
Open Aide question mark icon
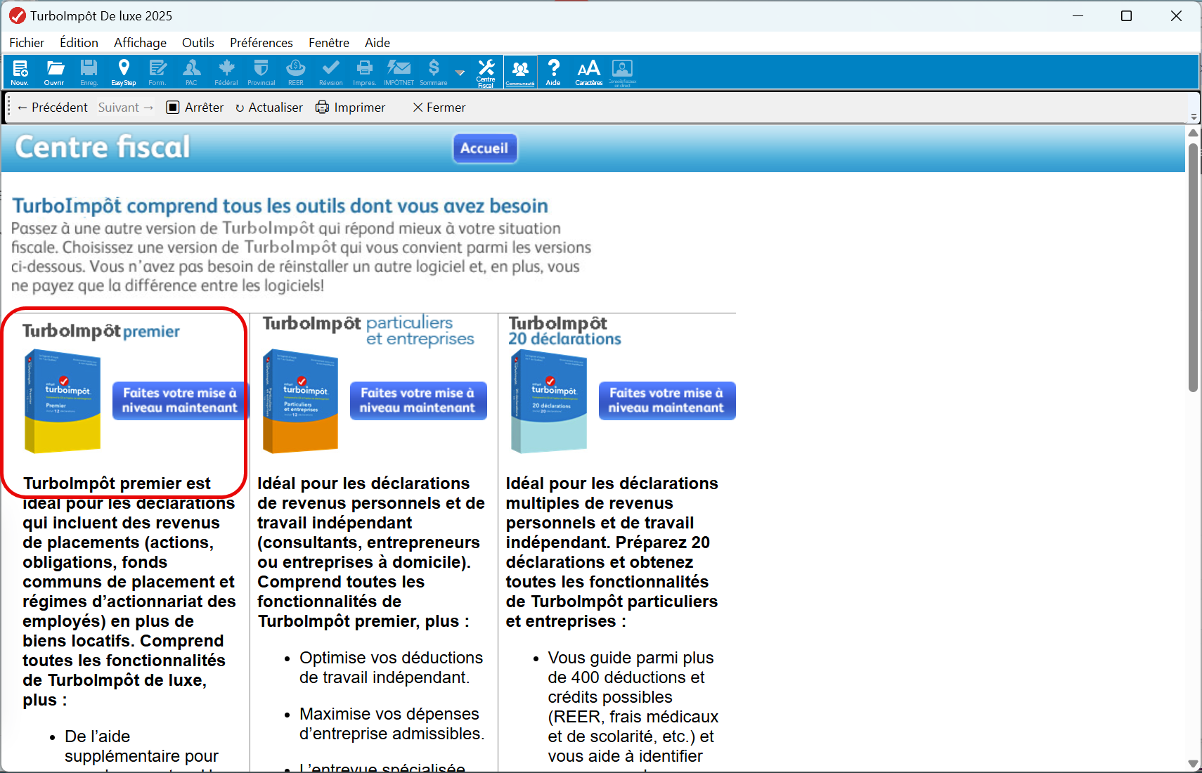553,72
